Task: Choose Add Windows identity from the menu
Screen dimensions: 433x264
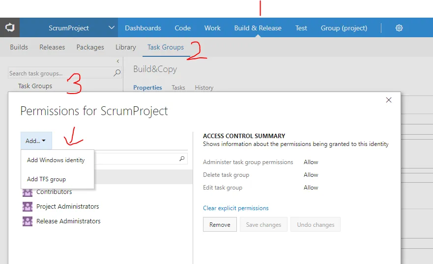Action: 56,160
